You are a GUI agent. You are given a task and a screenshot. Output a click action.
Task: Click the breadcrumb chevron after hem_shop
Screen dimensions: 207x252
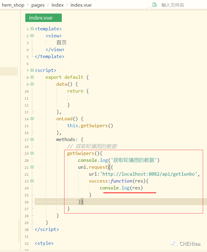28,5
